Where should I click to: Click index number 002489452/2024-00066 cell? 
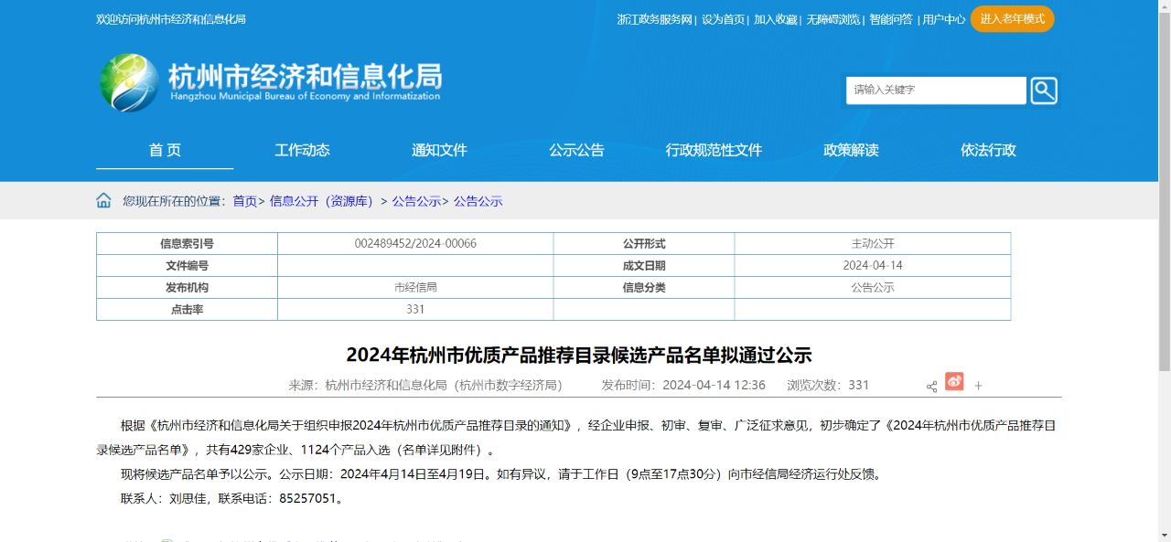415,244
